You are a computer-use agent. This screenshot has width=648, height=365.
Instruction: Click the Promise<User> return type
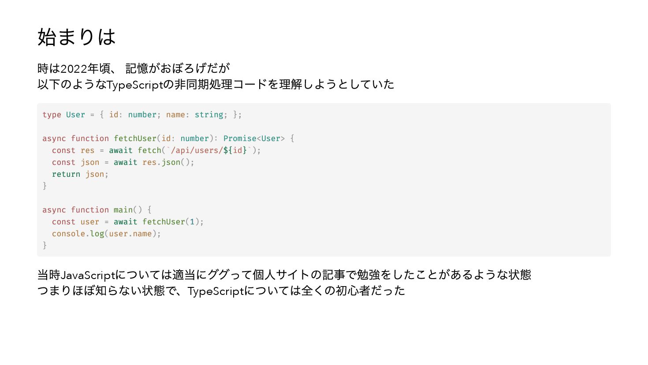point(254,138)
